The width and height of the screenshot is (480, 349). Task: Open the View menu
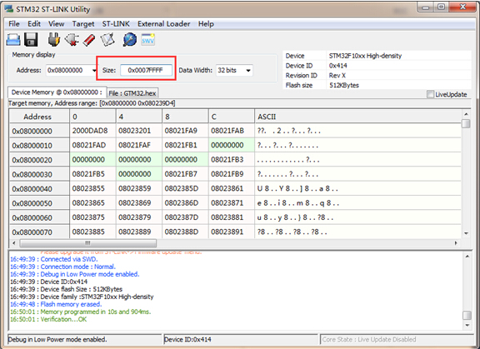pyautogui.click(x=57, y=24)
